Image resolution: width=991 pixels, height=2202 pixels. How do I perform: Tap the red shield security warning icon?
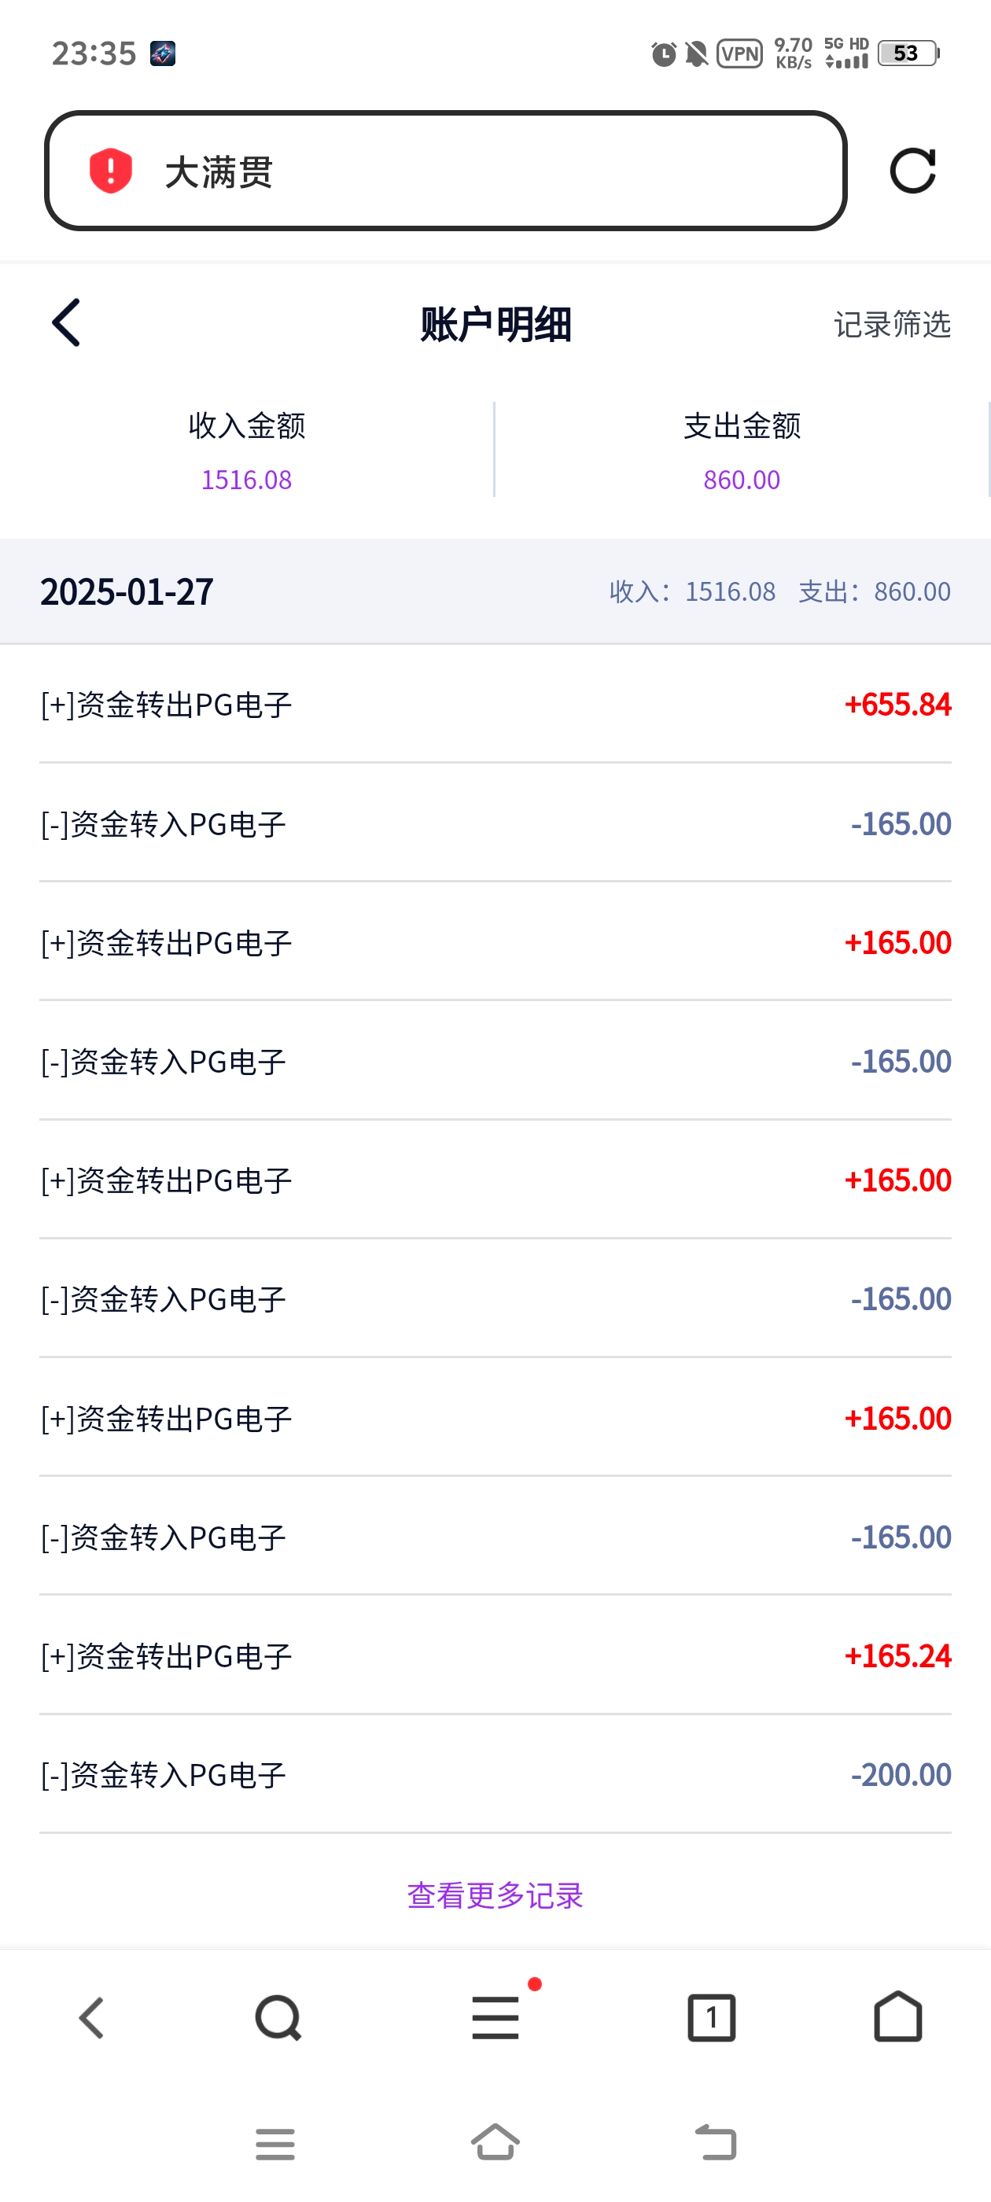tap(111, 170)
